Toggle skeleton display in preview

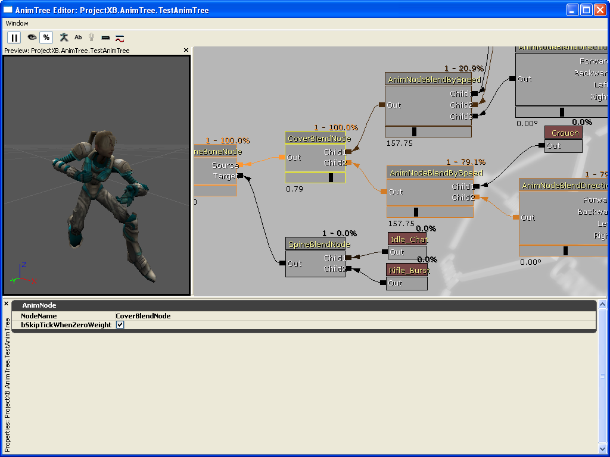[x=63, y=37]
